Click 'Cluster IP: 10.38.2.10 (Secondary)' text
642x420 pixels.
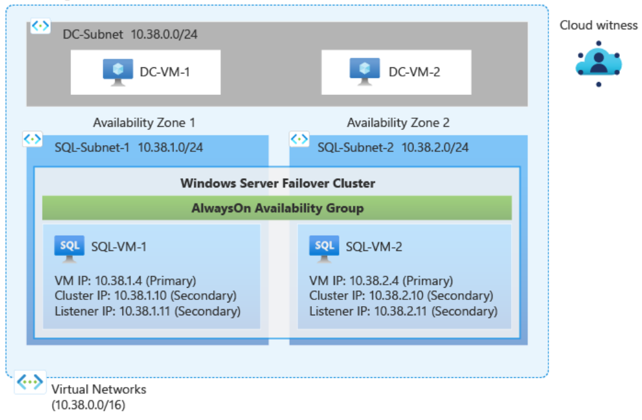[401, 296]
